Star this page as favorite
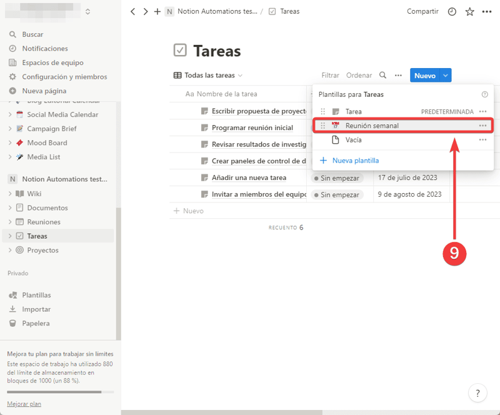This screenshot has height=415, width=500. 469,12
